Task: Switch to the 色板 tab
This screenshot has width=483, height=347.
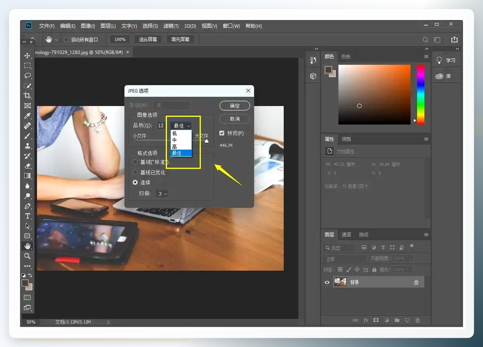Action: tap(346, 56)
